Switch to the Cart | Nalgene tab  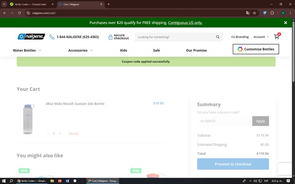pyautogui.click(x=81, y=4)
